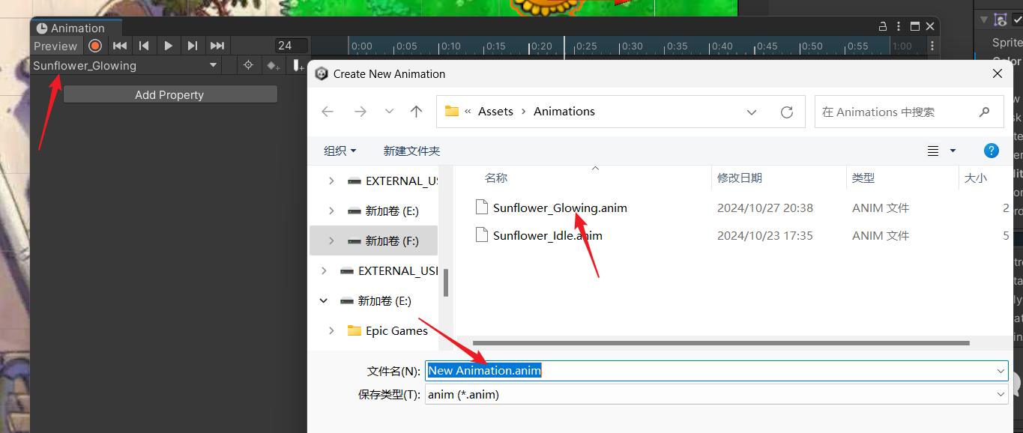Open recent locations chevron dropdown
1023x433 pixels.
(389, 112)
